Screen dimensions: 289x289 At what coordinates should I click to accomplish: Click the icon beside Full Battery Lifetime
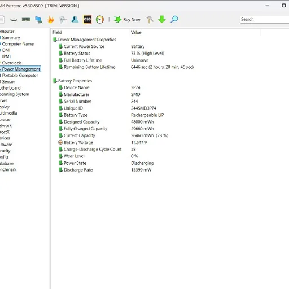(60, 60)
